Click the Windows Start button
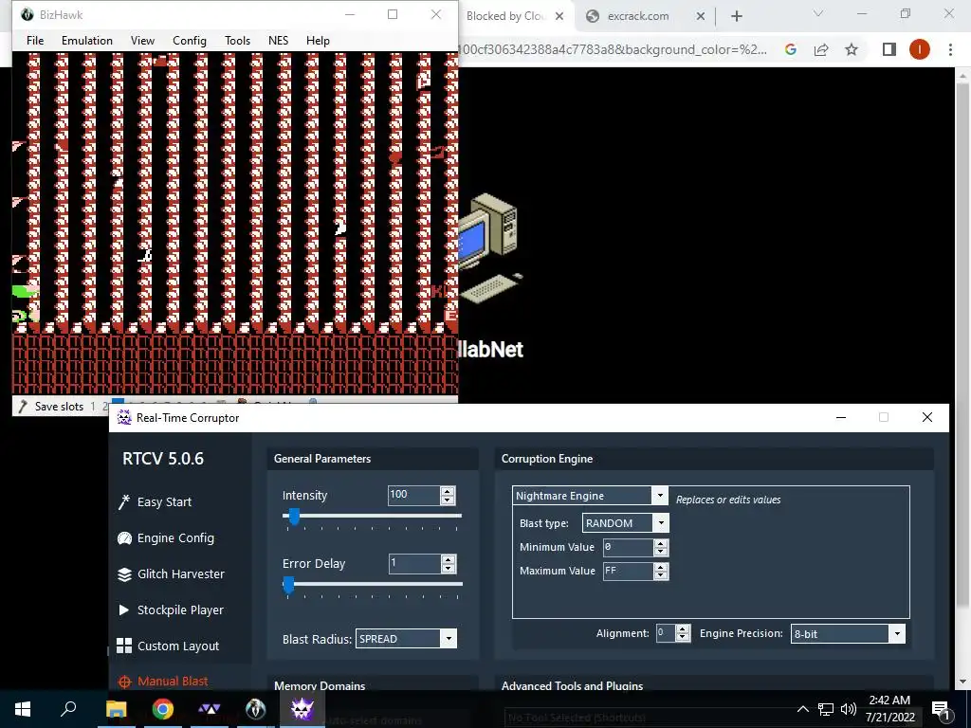 tap(23, 709)
